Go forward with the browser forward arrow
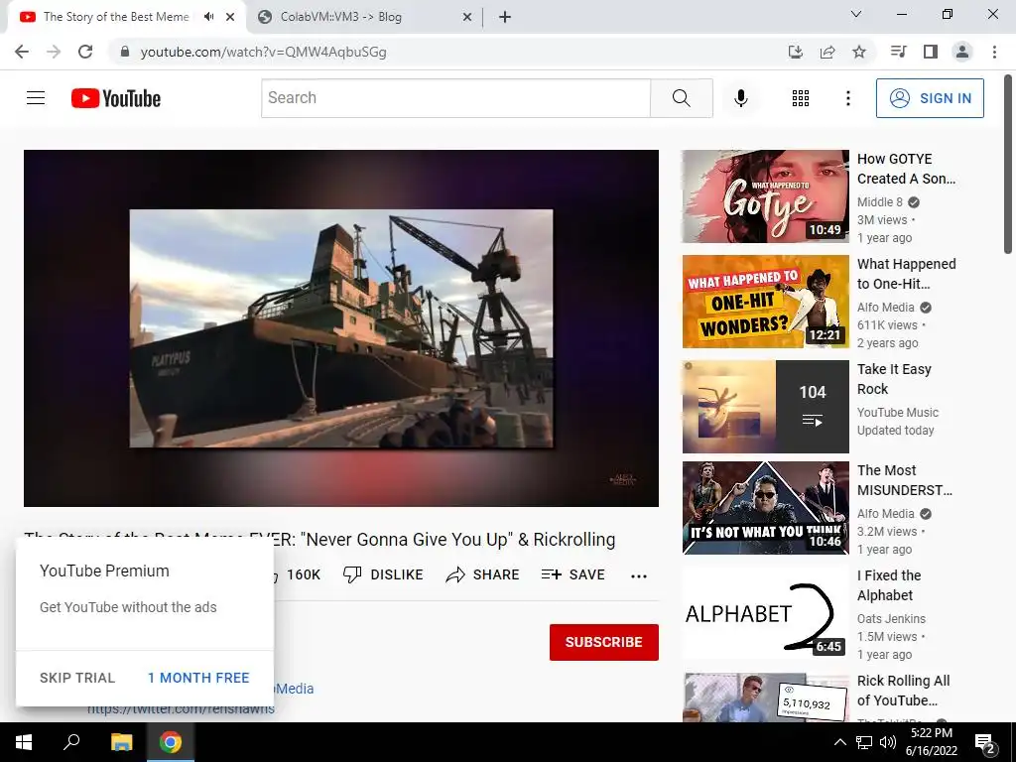1016x762 pixels. pyautogui.click(x=54, y=52)
